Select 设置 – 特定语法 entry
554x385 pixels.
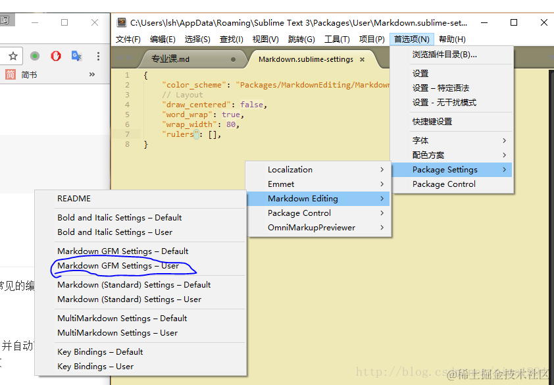tap(451, 88)
